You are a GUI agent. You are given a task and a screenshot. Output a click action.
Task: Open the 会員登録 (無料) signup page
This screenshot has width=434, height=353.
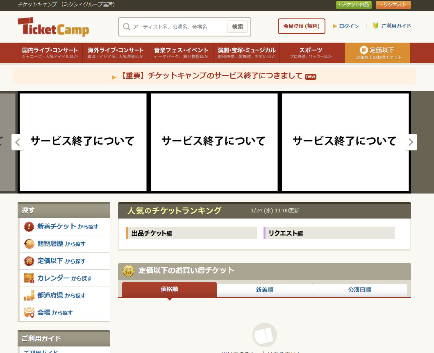[x=301, y=26]
